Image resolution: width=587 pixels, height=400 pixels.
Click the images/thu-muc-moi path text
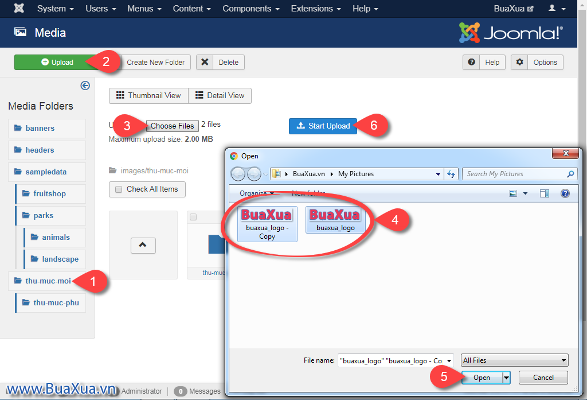pos(154,171)
